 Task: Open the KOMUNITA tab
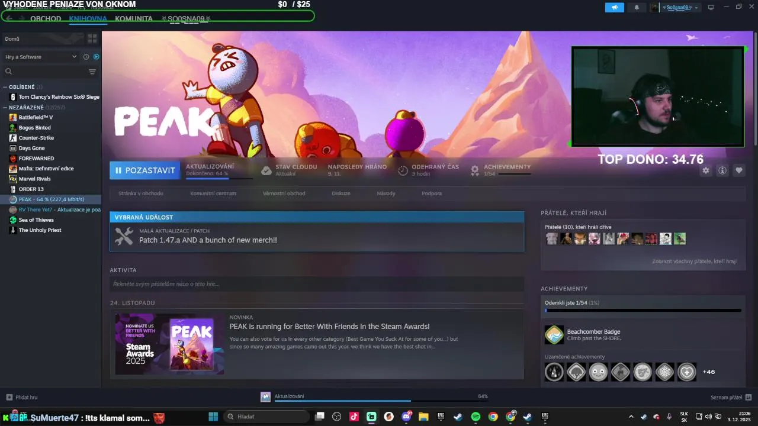[x=134, y=18]
